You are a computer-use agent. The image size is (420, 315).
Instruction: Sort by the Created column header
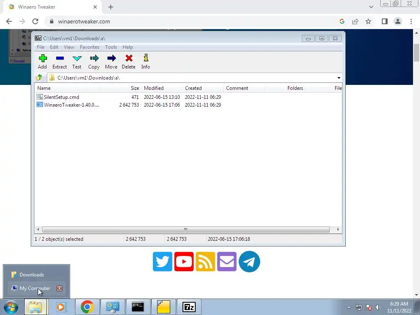(203, 88)
